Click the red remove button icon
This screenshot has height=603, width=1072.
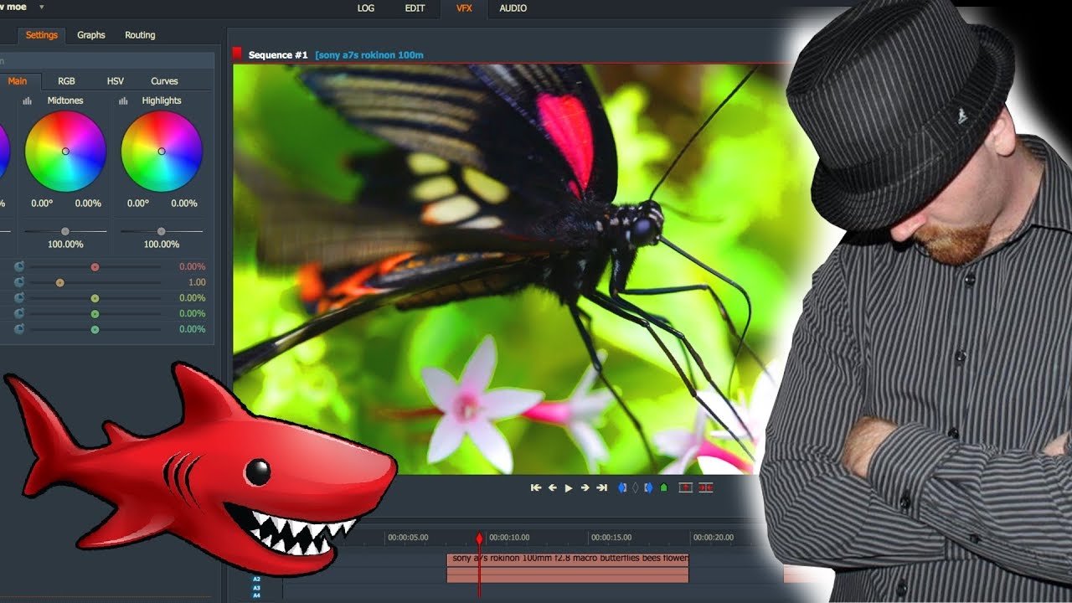pos(685,487)
